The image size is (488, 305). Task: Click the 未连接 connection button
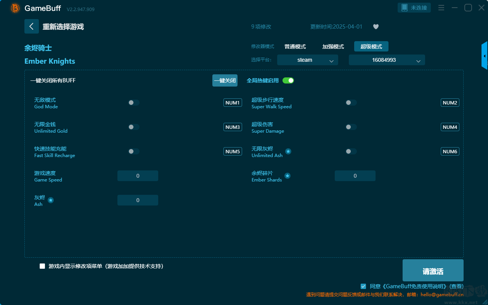coord(414,8)
